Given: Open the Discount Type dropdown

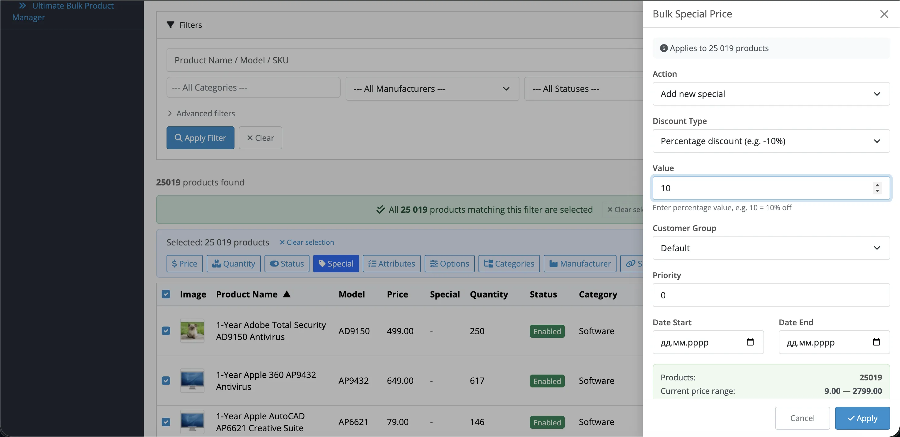Looking at the screenshot, I should (x=771, y=141).
